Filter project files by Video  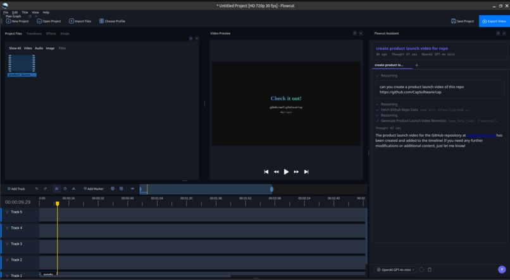click(x=28, y=49)
